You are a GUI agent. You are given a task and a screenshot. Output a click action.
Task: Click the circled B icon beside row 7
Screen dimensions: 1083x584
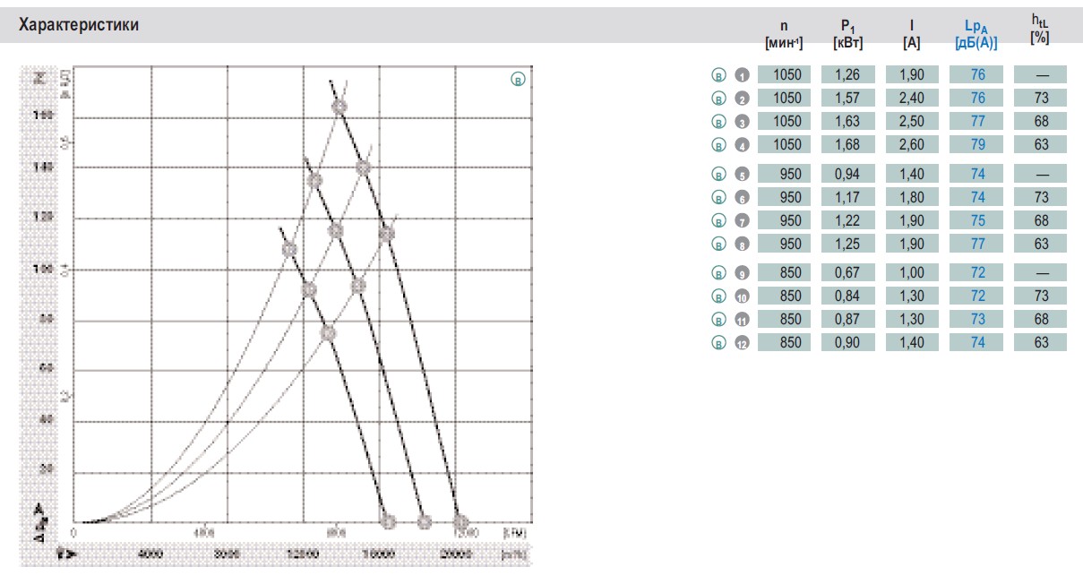(718, 221)
